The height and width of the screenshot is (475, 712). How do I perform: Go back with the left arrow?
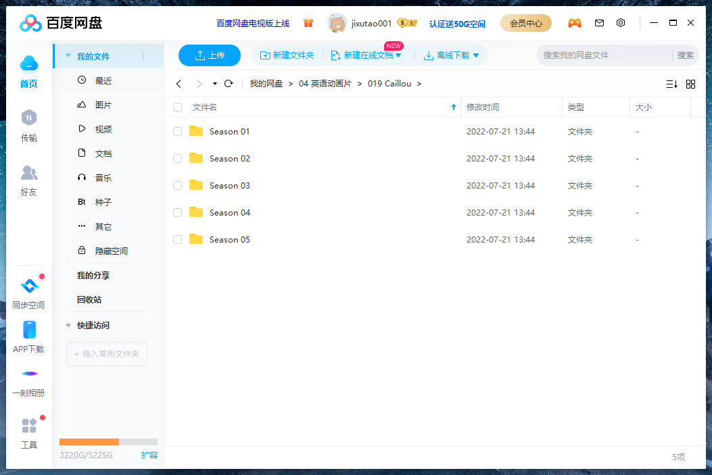click(179, 84)
